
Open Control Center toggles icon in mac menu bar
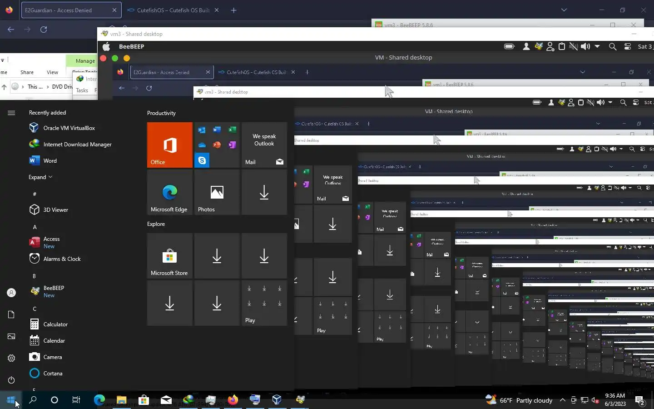[x=628, y=46]
